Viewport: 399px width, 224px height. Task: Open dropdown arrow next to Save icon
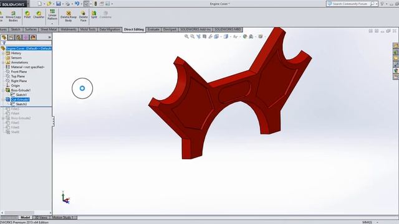point(62,4)
